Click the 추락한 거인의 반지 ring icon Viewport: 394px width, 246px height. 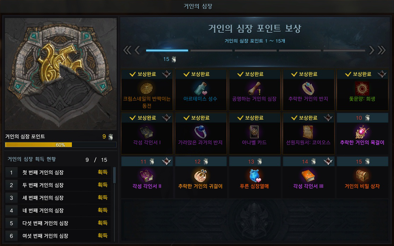click(308, 88)
